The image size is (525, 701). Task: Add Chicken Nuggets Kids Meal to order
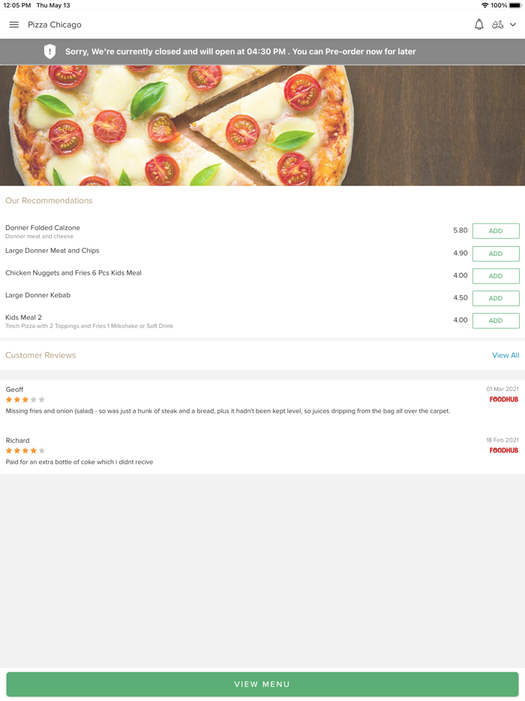coord(495,275)
